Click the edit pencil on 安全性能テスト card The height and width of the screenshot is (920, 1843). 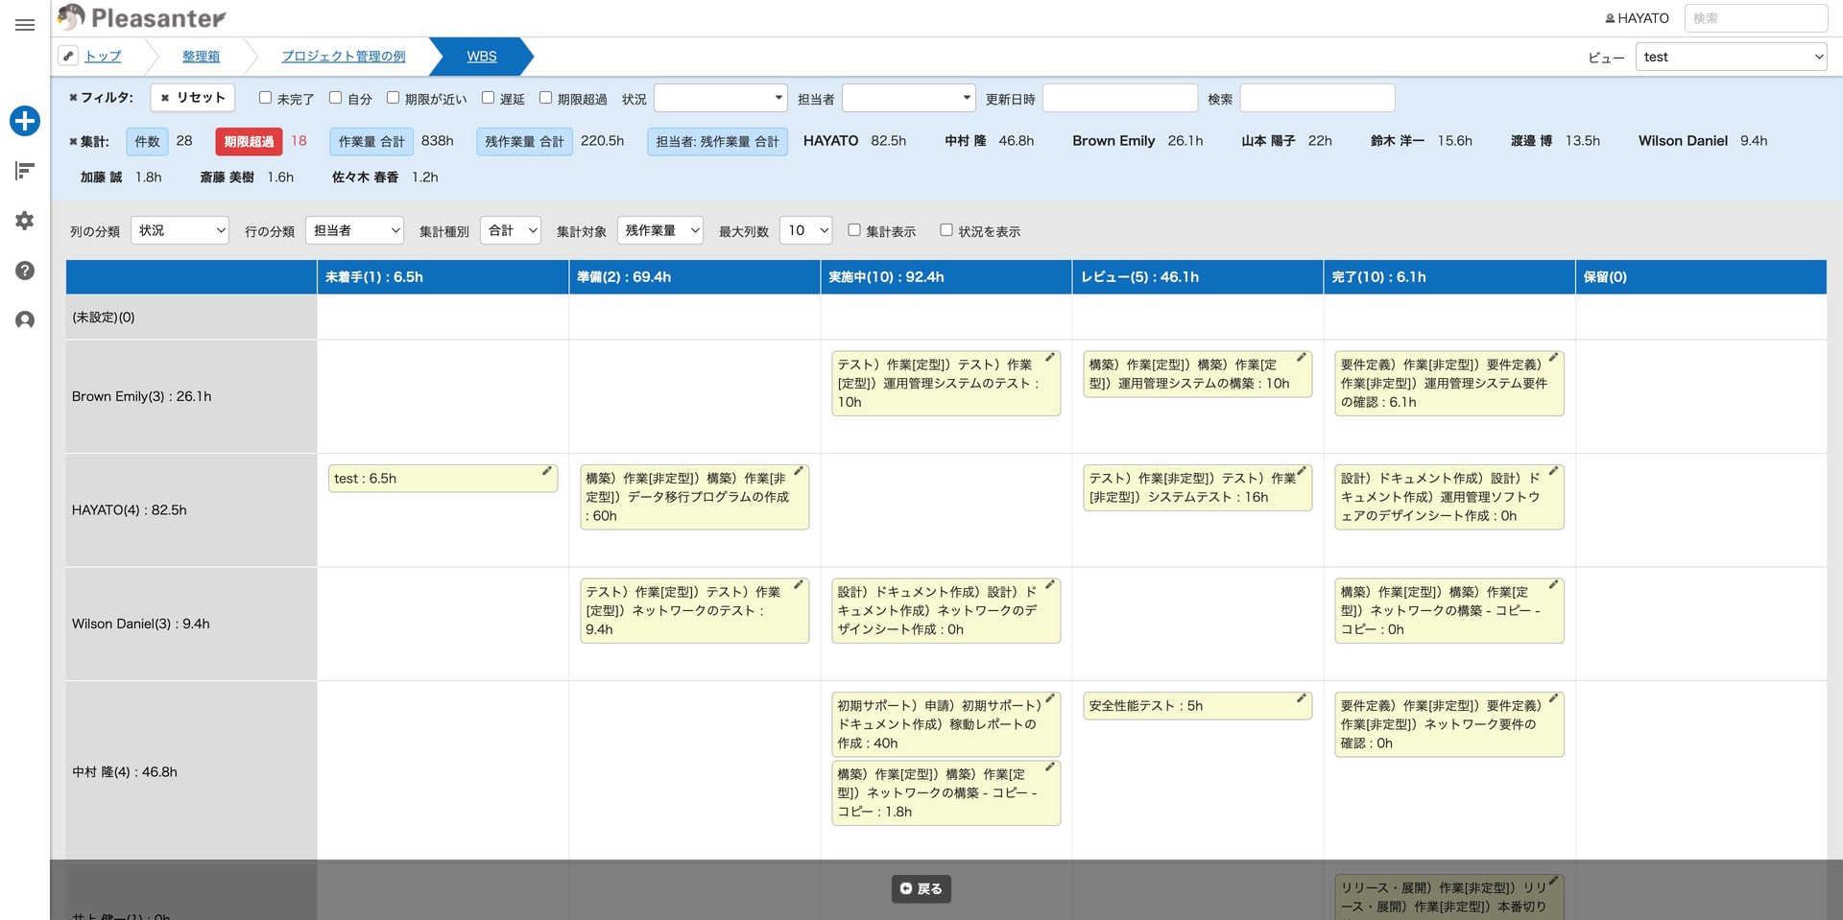coord(1301,698)
